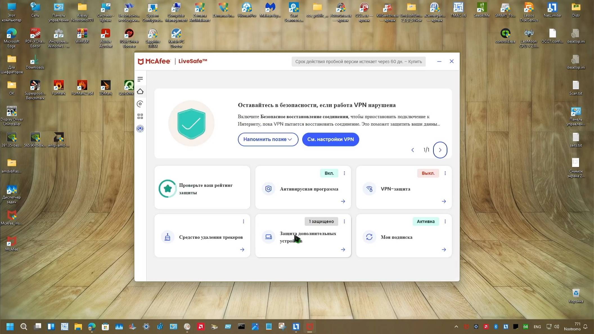Open Antivirus card arrow
The width and height of the screenshot is (594, 334).
[x=343, y=201]
